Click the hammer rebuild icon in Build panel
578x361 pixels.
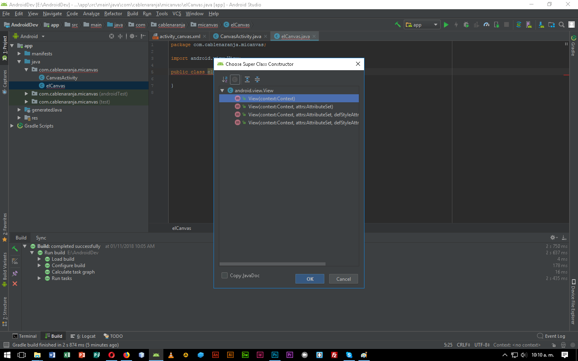tap(15, 249)
